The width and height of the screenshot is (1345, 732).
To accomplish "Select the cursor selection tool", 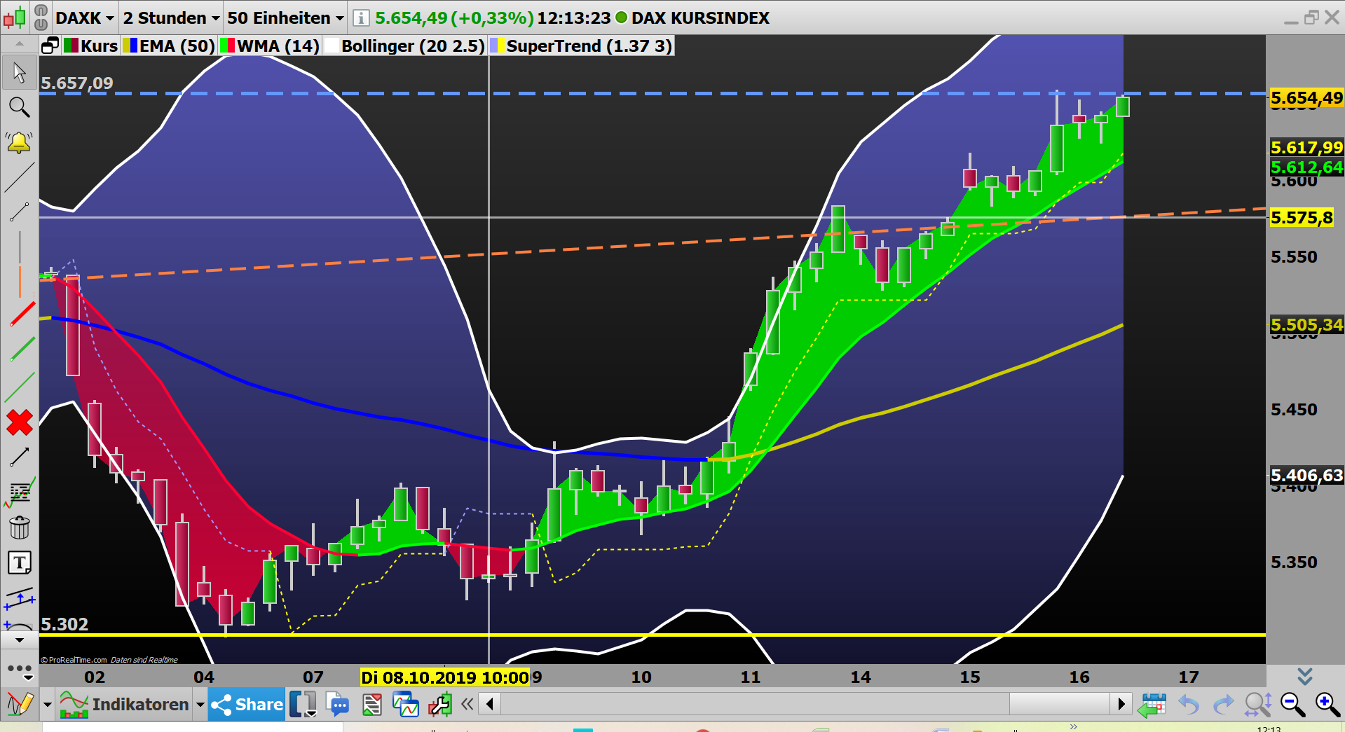I will (20, 72).
